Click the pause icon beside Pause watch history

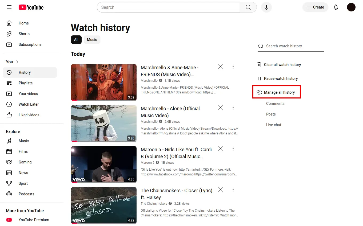coord(259,79)
